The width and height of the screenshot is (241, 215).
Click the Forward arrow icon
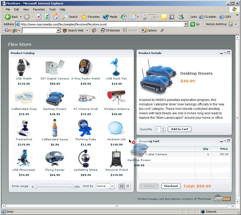pos(27,17)
